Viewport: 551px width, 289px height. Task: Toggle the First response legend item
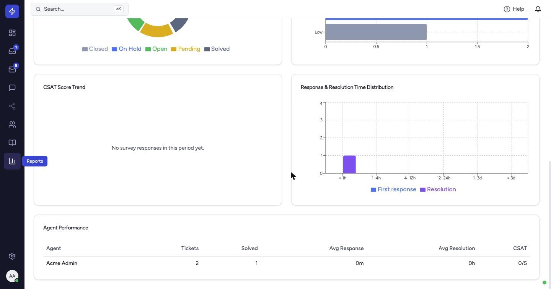[393, 189]
